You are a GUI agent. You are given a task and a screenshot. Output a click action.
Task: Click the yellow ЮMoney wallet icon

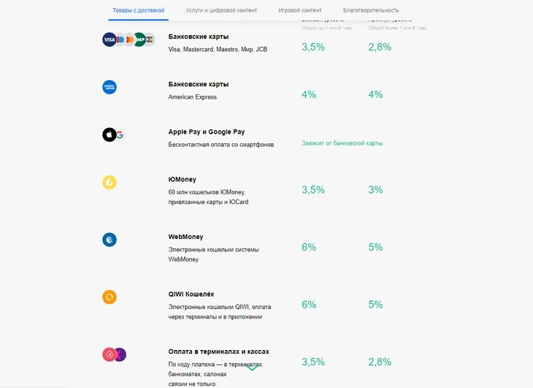[110, 182]
